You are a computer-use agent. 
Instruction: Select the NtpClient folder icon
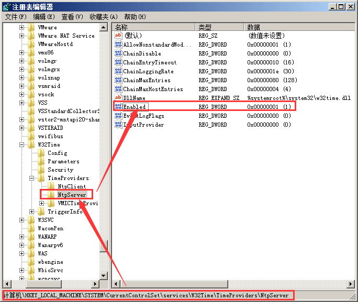point(51,186)
